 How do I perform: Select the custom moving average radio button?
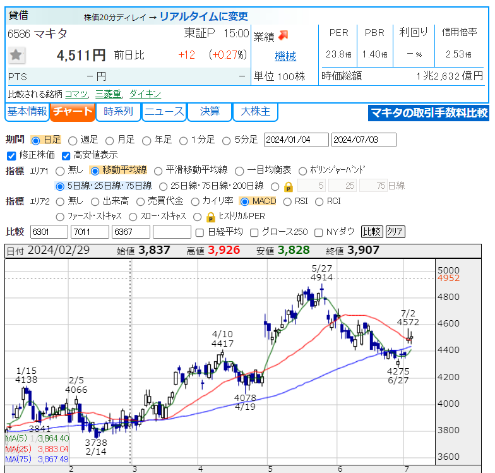pos(275,187)
